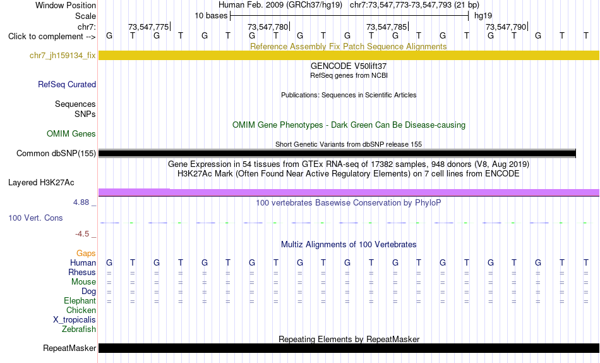
Task: Select the yellow fix patch alignment bar
Action: pyautogui.click(x=349, y=55)
